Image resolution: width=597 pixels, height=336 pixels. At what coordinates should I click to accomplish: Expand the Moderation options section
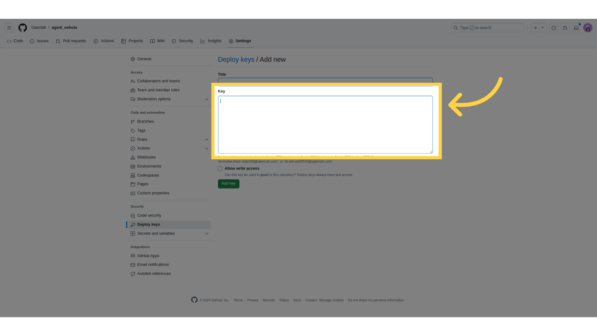207,99
